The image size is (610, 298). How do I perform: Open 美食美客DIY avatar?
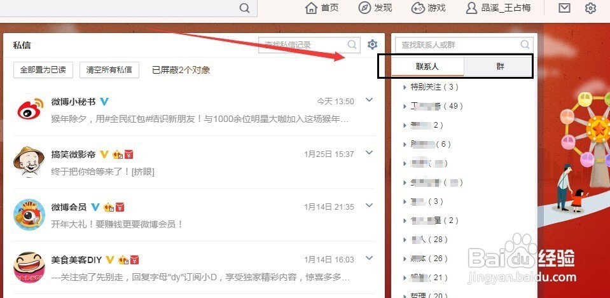[29, 268]
